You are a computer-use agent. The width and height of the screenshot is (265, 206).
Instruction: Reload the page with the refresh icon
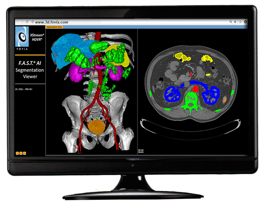pos(27,22)
